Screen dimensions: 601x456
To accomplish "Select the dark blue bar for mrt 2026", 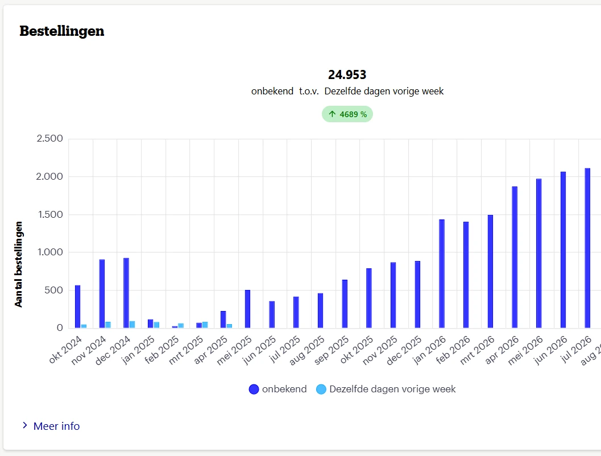I will pos(490,271).
